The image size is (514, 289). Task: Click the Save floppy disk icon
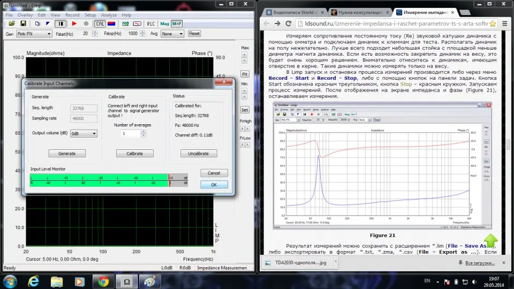(23, 24)
